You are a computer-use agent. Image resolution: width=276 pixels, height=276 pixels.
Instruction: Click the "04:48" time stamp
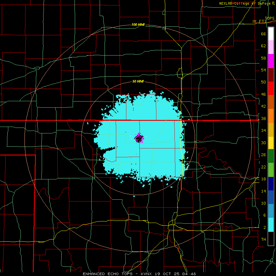pyautogui.click(x=188, y=274)
